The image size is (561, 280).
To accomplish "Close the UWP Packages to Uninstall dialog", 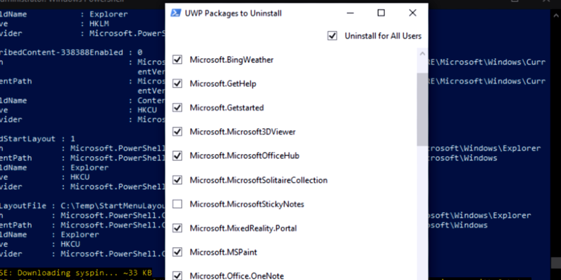I will 412,13.
